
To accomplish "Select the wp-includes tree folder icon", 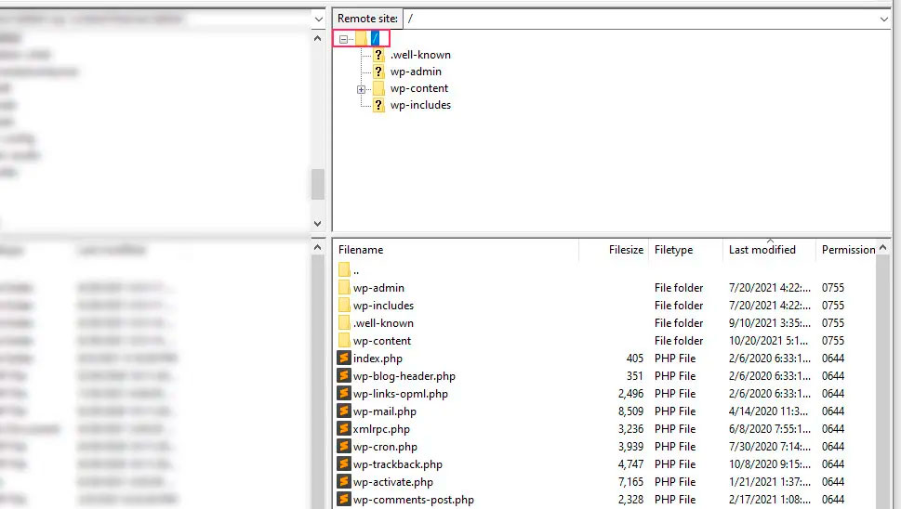I will (378, 105).
